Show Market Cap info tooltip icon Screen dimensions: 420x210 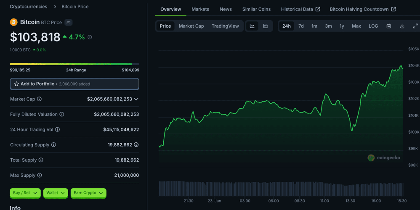pos(40,99)
